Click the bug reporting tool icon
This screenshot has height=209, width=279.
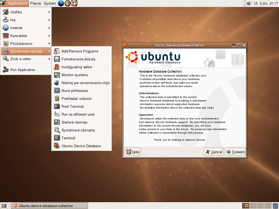click(x=57, y=83)
